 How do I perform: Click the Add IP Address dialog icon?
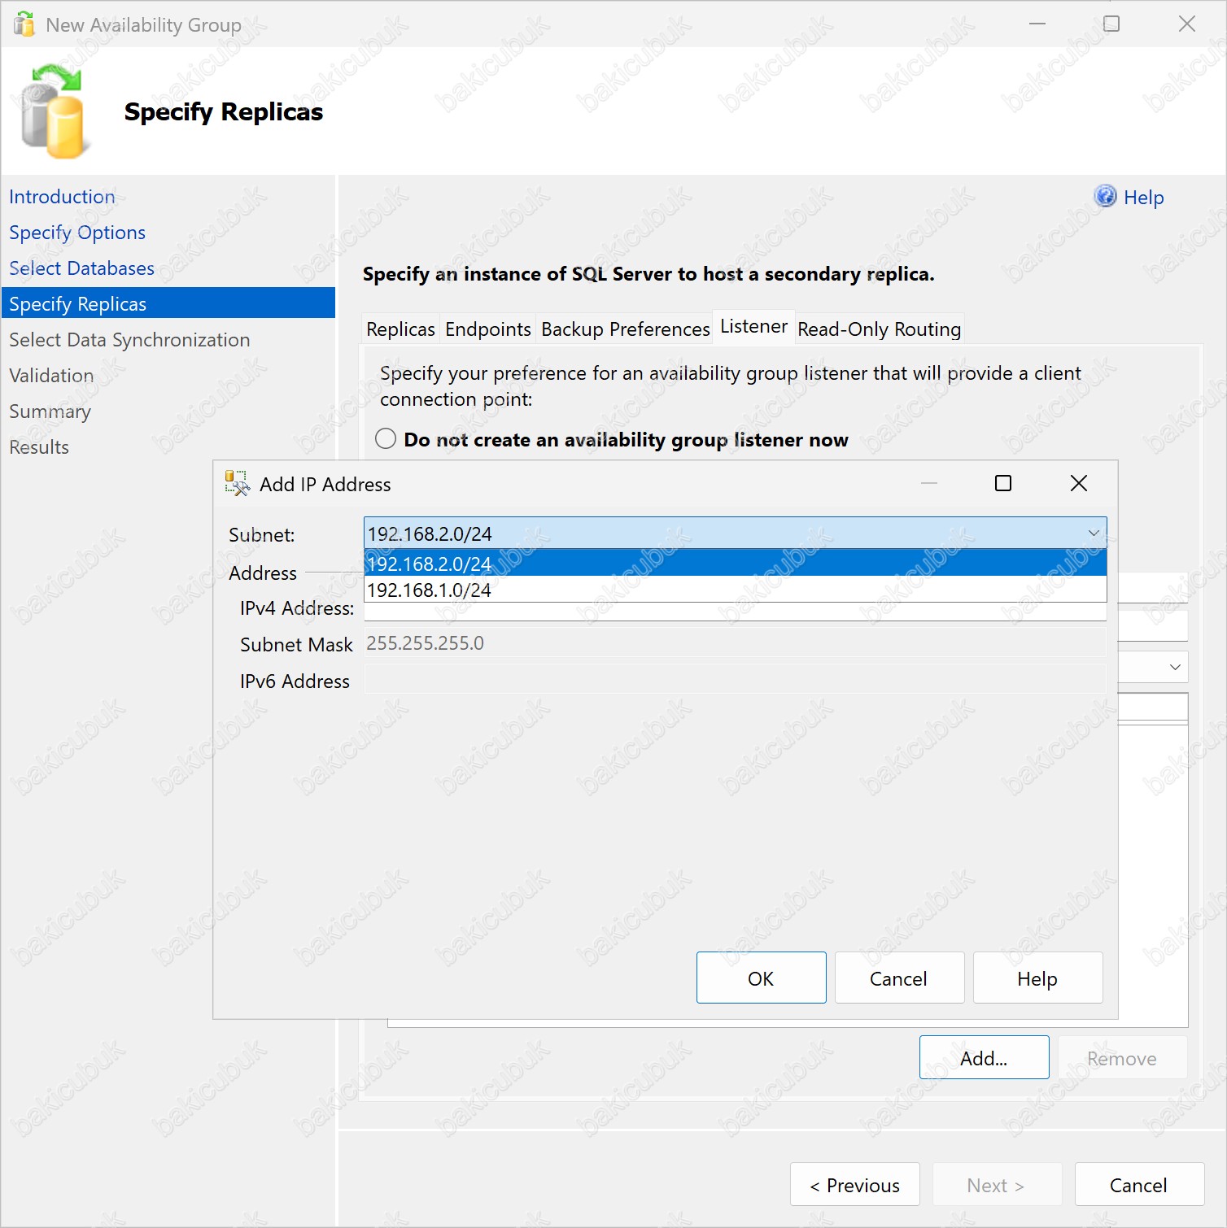click(237, 484)
